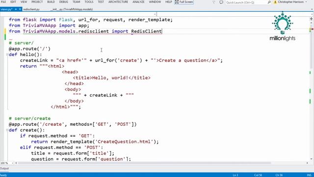Click the 'CreateQuestion.html' string
This screenshot has width=314, height=177.
(x=124, y=142)
